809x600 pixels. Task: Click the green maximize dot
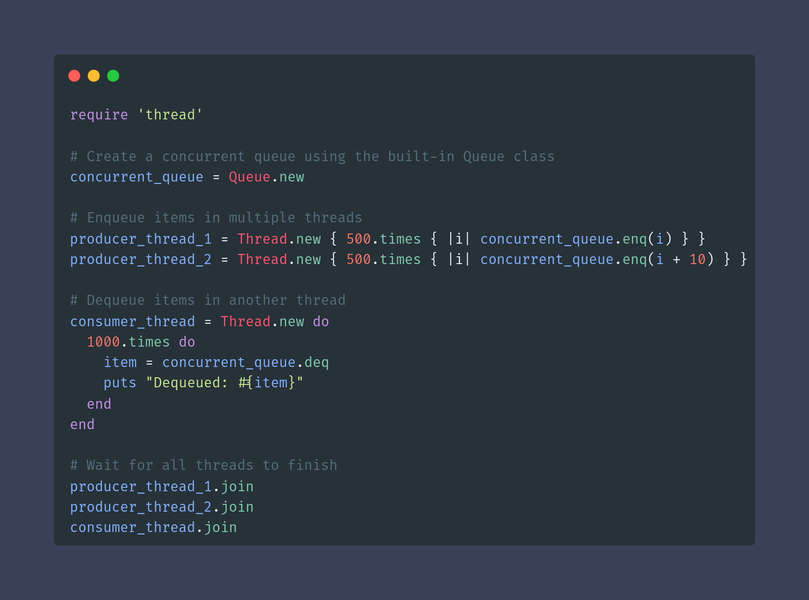point(113,76)
